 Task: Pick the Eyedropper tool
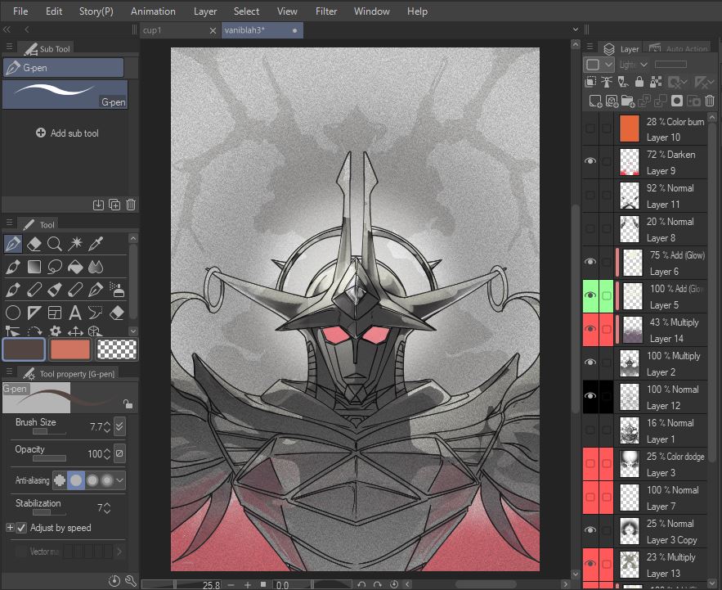96,244
